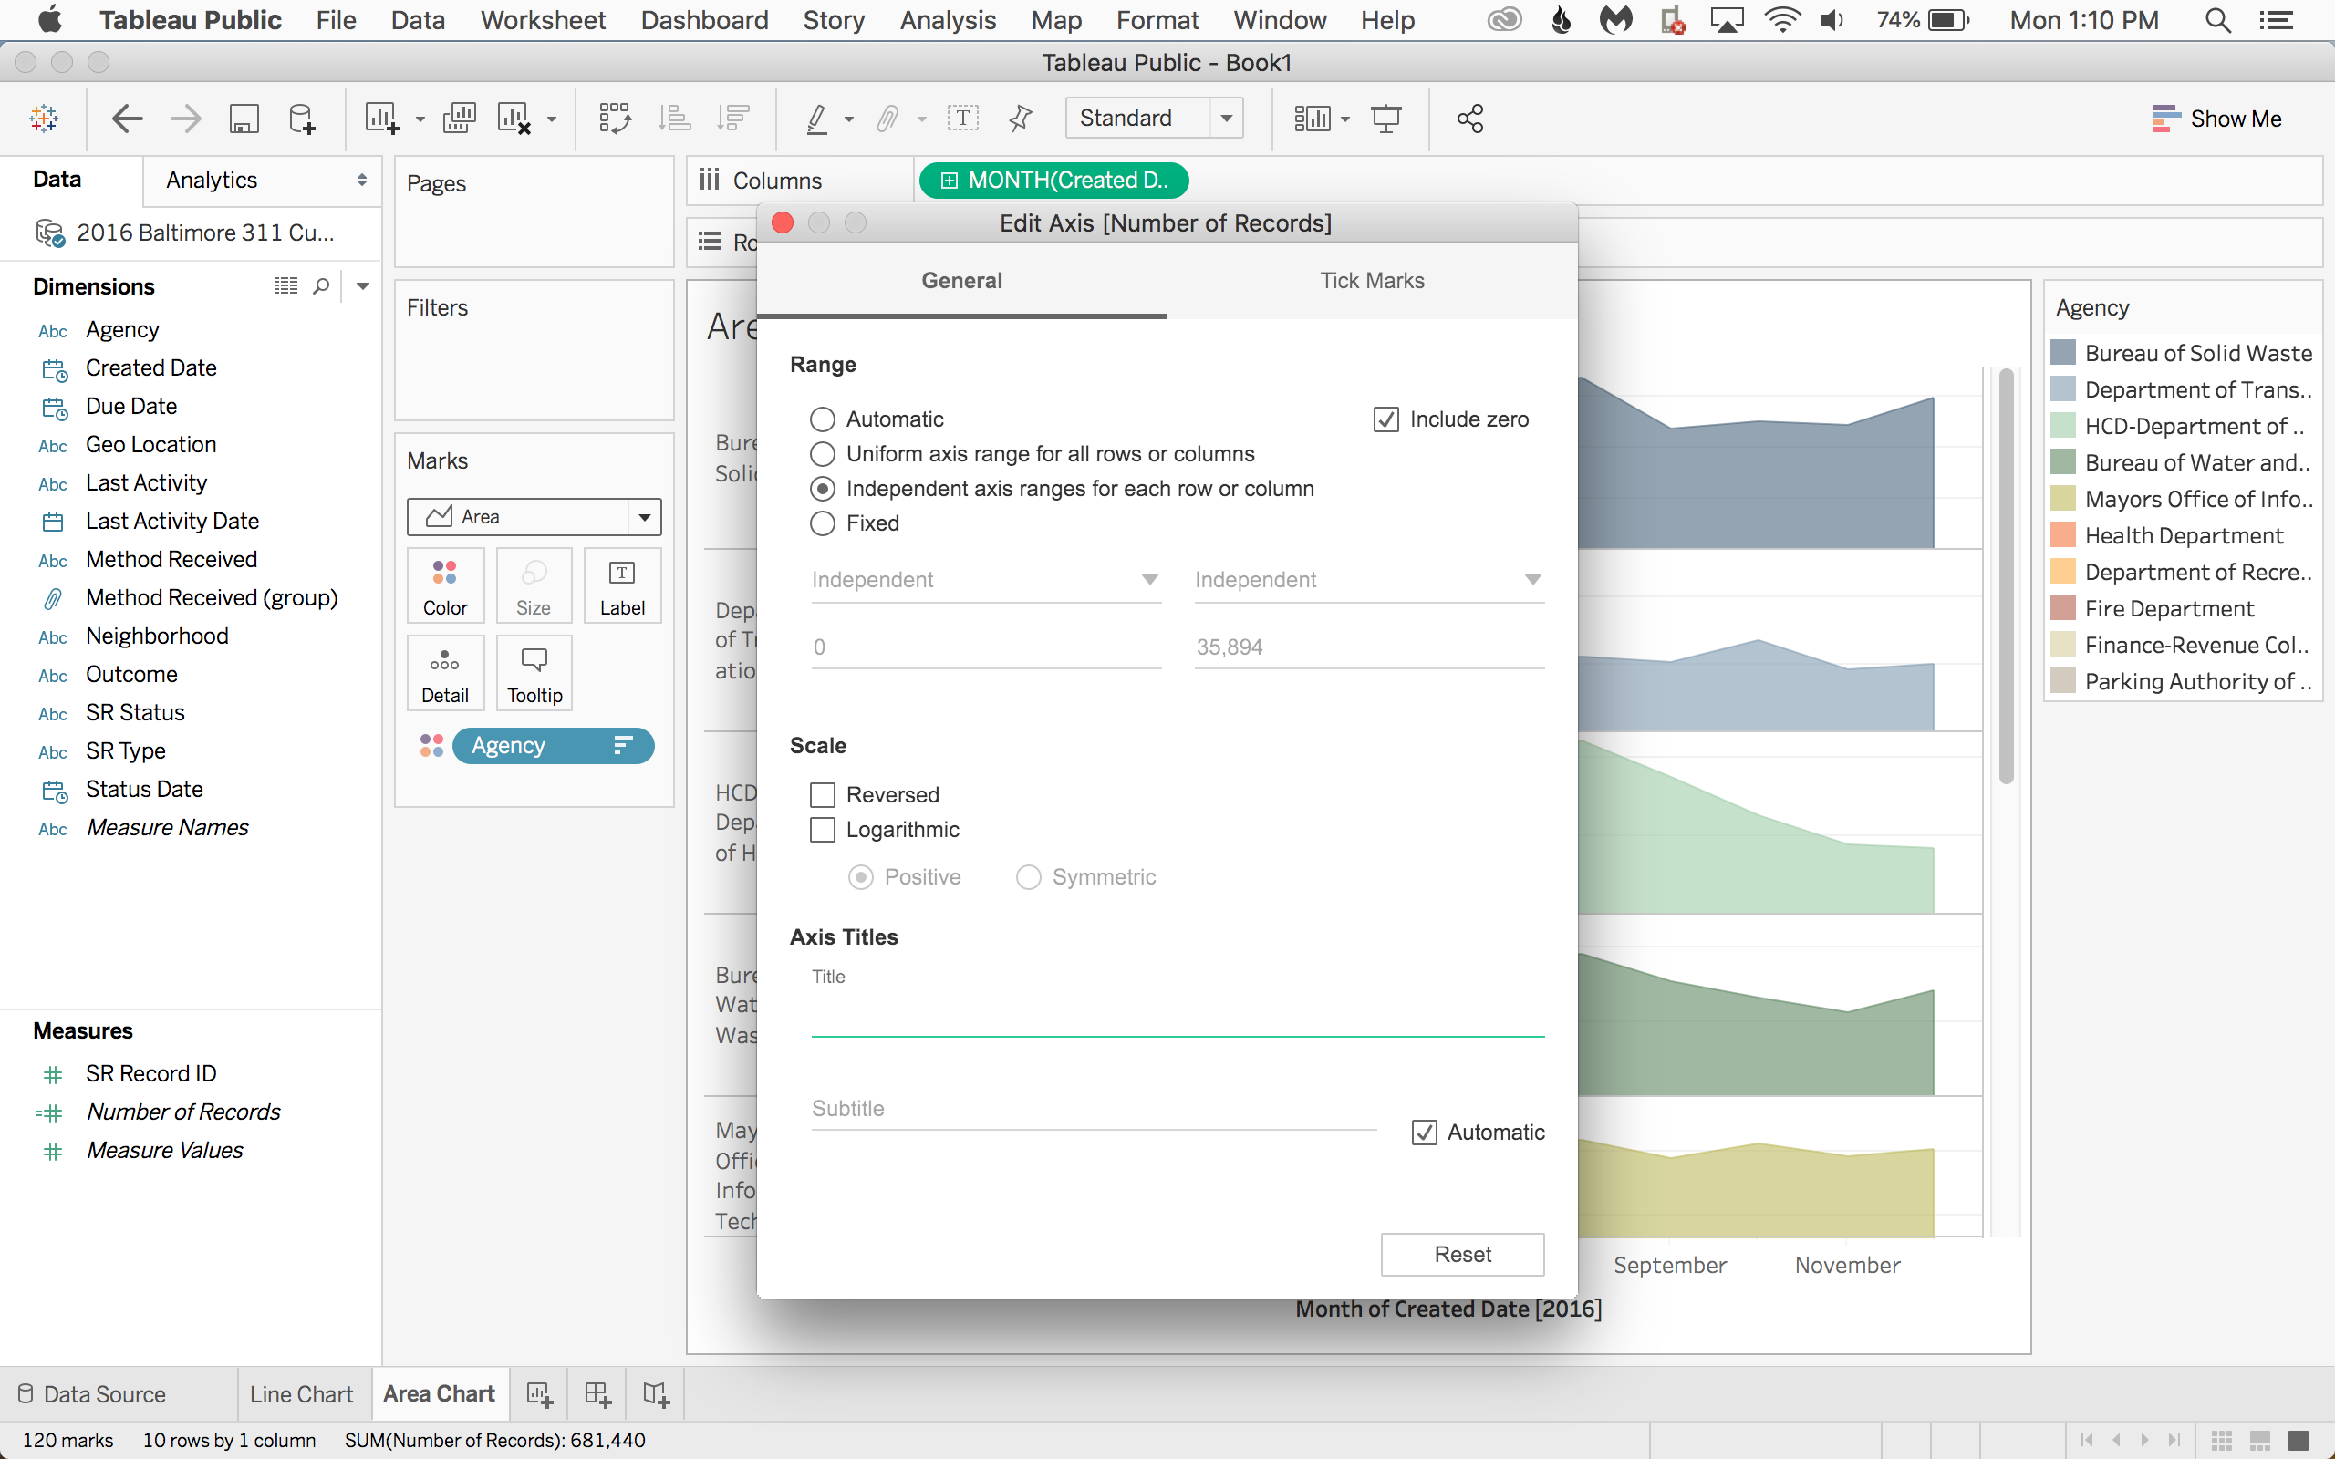The height and width of the screenshot is (1459, 2335).
Task: Click the Undo back arrow
Action: pos(128,119)
